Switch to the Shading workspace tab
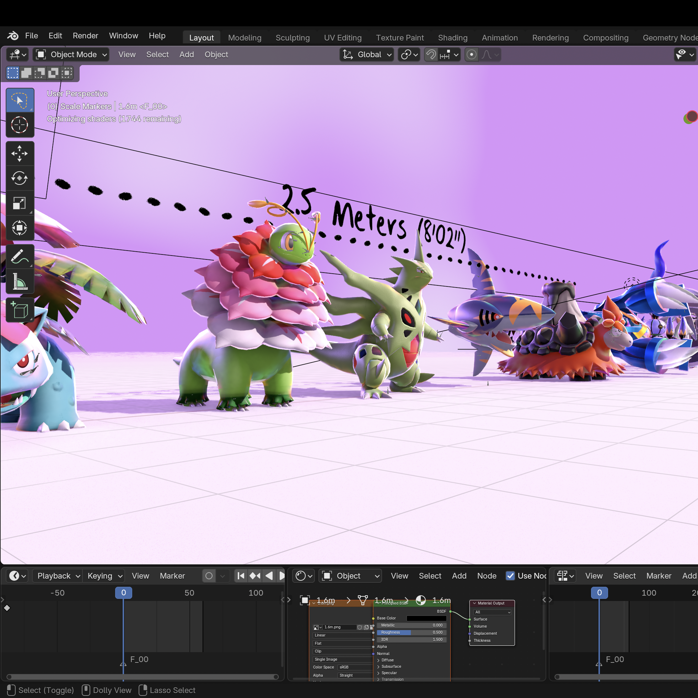This screenshot has height=698, width=698. click(453, 38)
